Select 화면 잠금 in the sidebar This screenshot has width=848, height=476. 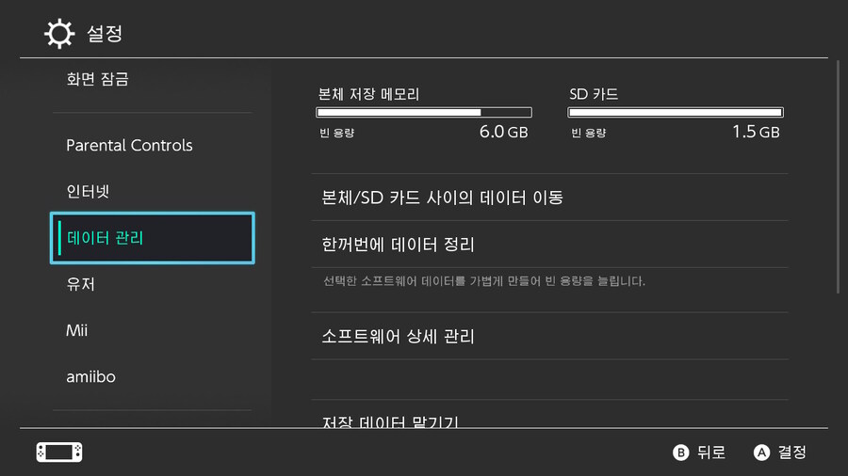click(x=97, y=79)
